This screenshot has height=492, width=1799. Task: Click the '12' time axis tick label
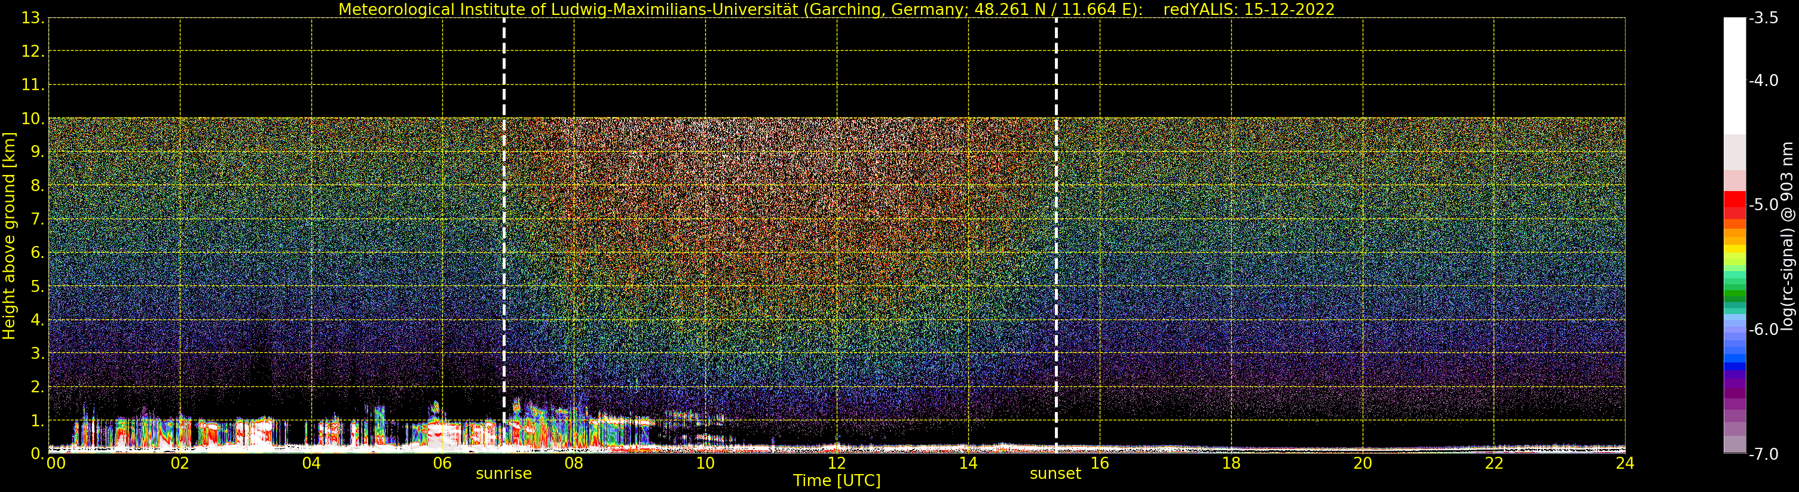click(x=837, y=463)
